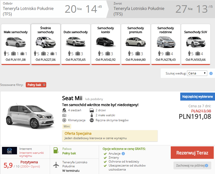Click the Rezerwuj Teraz button
This screenshot has height=174, width=215.
192,153
